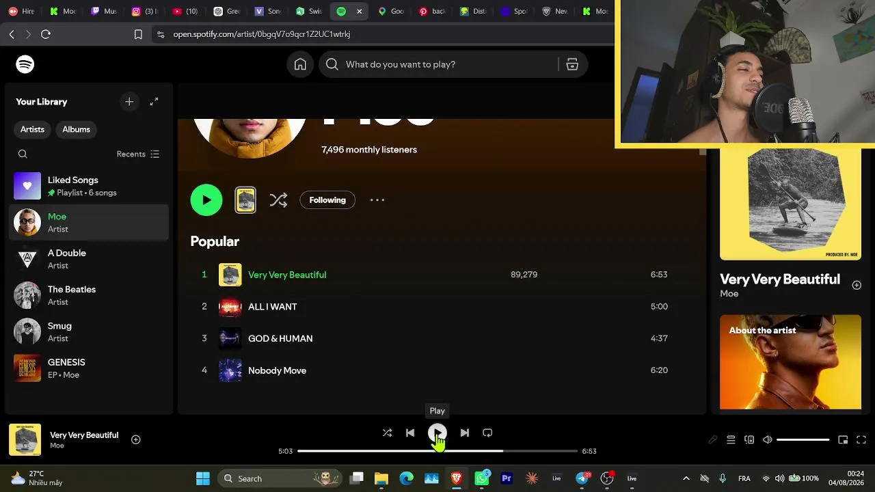The image size is (875, 492).
Task: Filter library by Albums
Action: point(76,129)
